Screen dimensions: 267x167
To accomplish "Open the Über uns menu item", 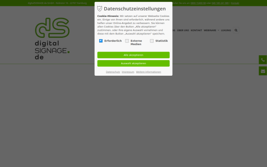I will [183, 30].
